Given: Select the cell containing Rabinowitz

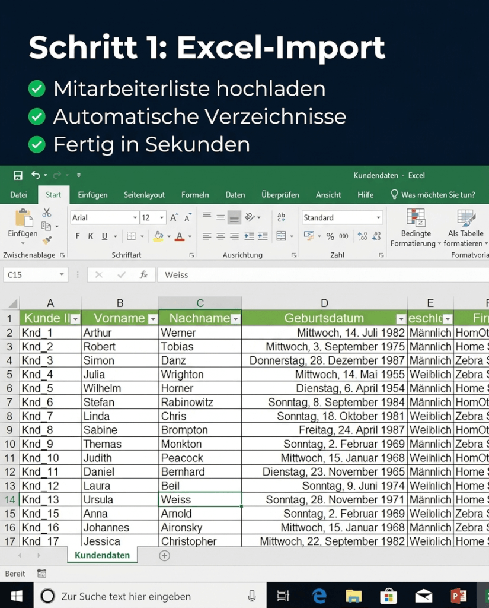Looking at the screenshot, I should click(200, 402).
